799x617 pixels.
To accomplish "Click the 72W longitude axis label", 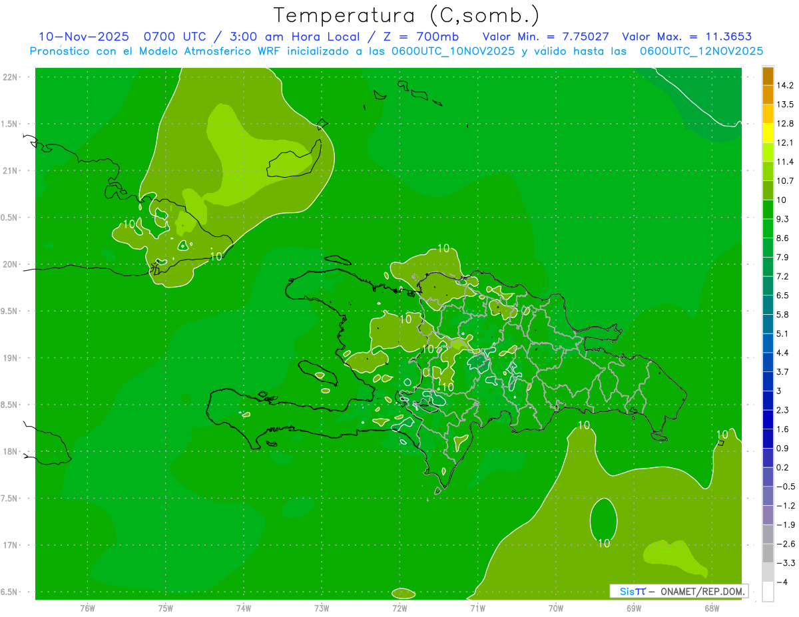I will click(x=400, y=608).
